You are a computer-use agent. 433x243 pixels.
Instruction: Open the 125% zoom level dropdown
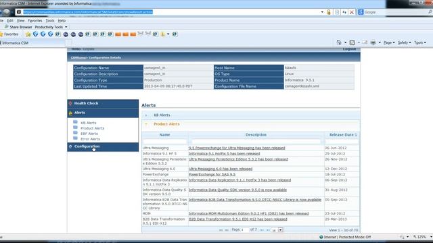tap(431, 237)
